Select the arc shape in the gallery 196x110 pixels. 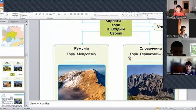point(126,15)
